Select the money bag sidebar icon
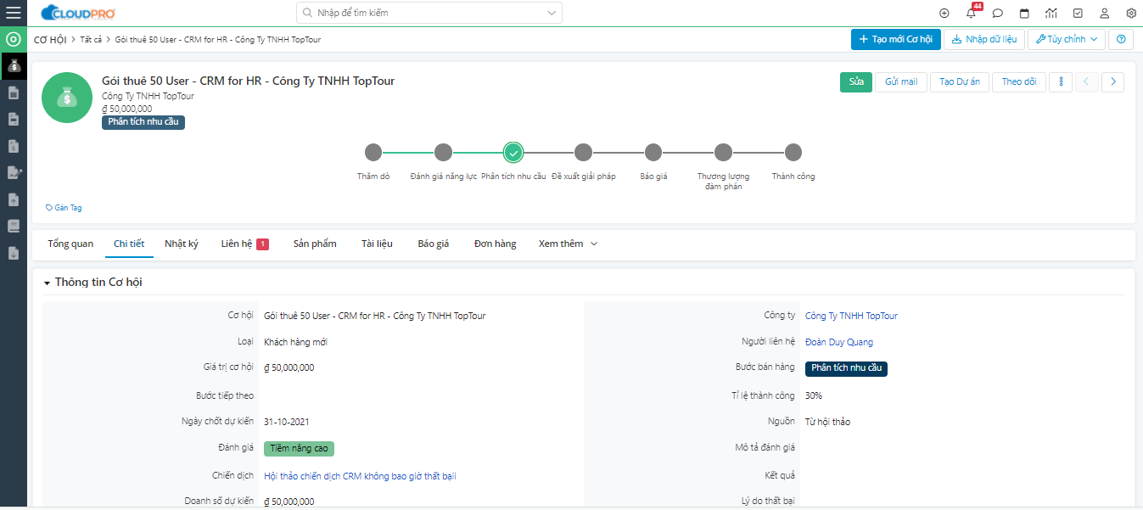Screen dimensions: 1143x510 [x=14, y=65]
